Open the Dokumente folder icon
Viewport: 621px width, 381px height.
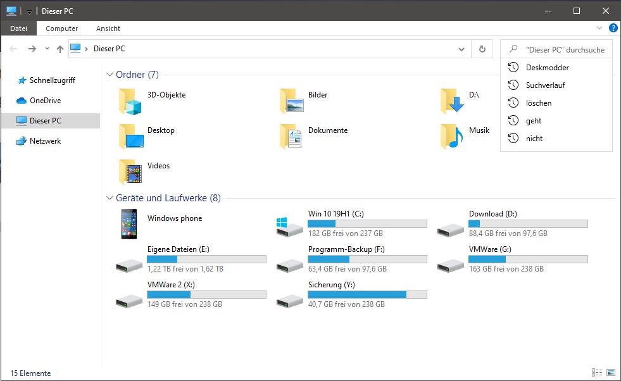(291, 136)
